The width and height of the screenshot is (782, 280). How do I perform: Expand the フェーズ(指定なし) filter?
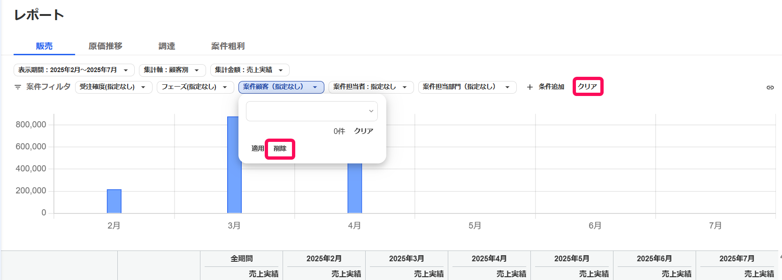pyautogui.click(x=195, y=87)
